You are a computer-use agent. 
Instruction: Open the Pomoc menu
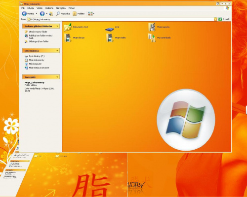click(x=72, y=8)
